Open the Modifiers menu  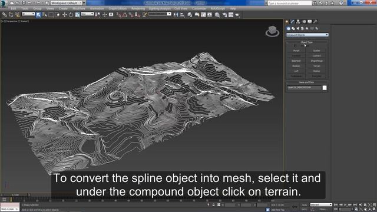coord(78,9)
